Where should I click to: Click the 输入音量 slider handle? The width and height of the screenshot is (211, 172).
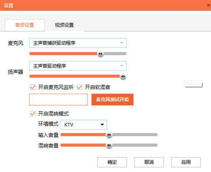[109, 135]
